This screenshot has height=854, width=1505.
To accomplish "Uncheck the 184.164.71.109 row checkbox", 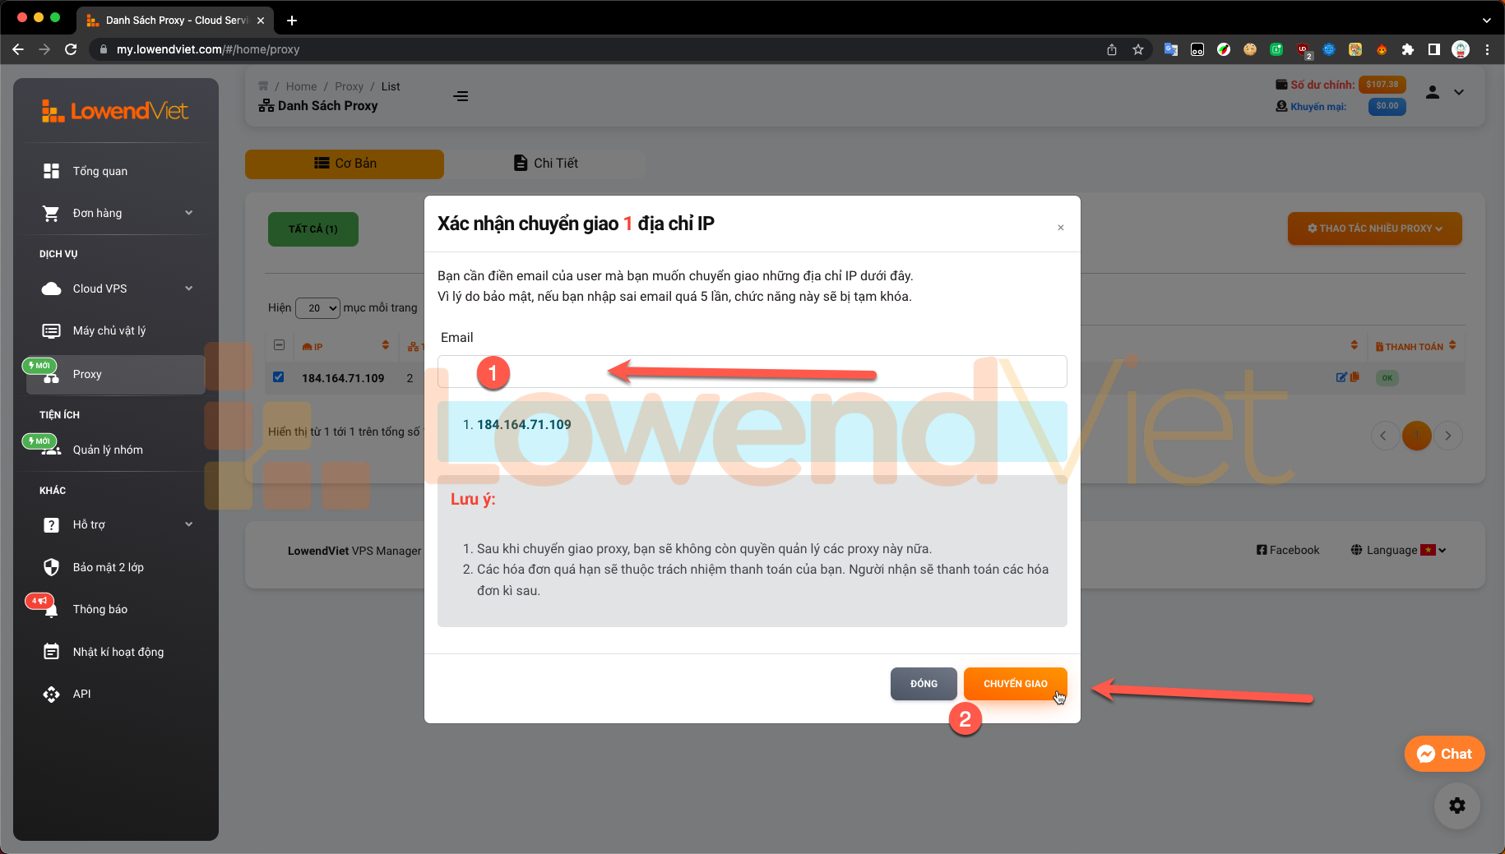I will coord(279,377).
